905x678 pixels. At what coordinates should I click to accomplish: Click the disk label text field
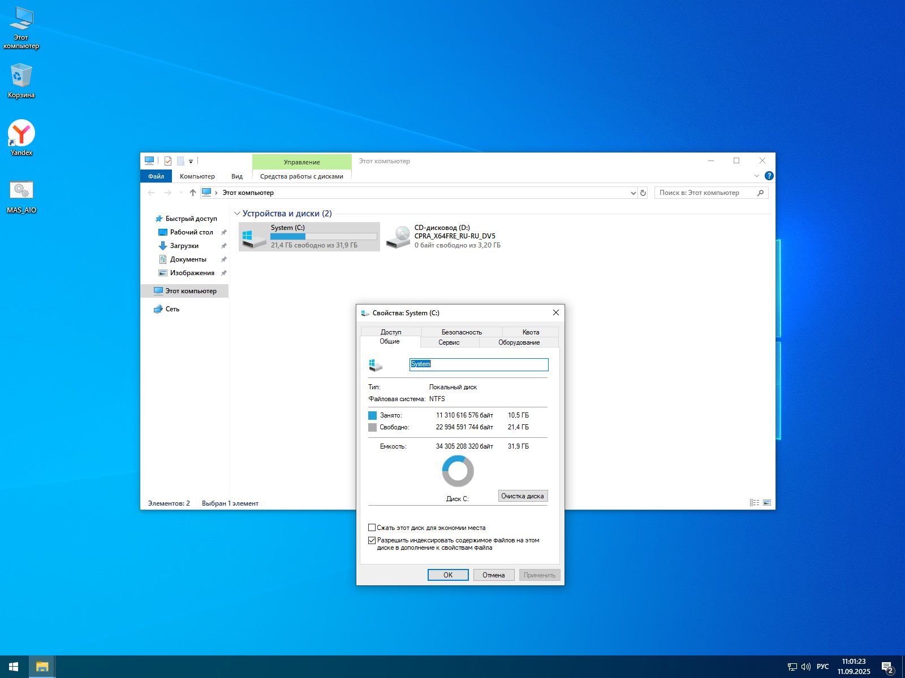coord(479,364)
